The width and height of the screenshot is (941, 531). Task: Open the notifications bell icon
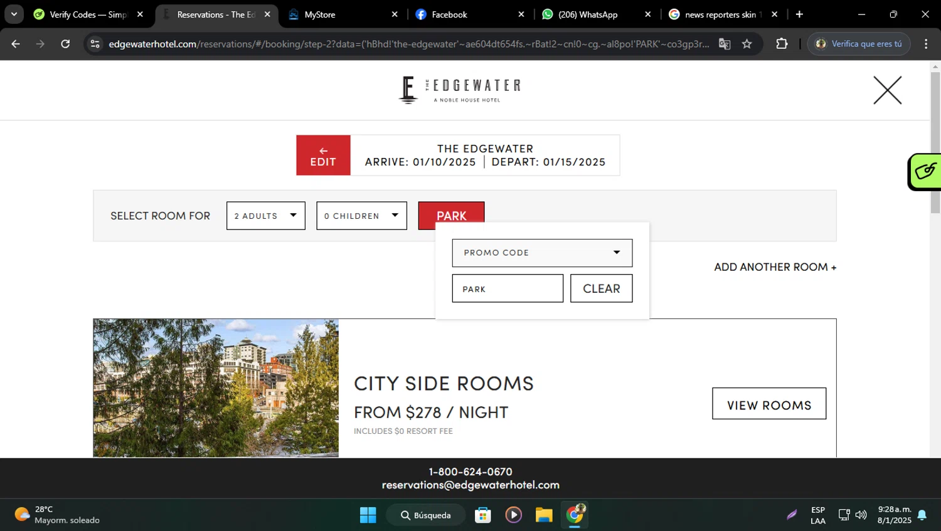pyautogui.click(x=922, y=515)
